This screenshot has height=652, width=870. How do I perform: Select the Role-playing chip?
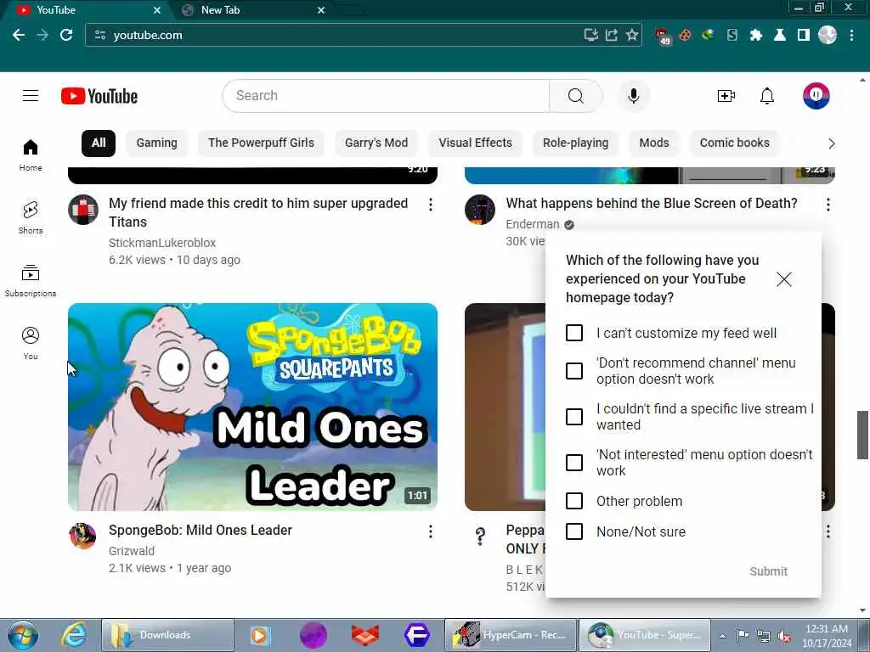point(575,143)
